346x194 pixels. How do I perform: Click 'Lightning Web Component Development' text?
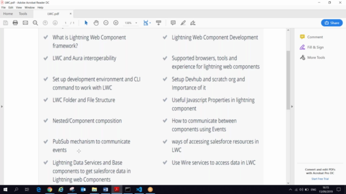(215, 37)
